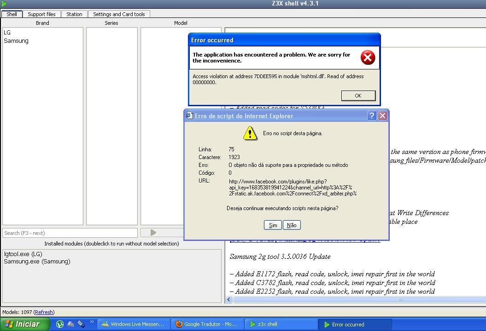The image size is (486, 331).
Task: Close the Internet Explorer script error dialog
Action: click(x=382, y=116)
